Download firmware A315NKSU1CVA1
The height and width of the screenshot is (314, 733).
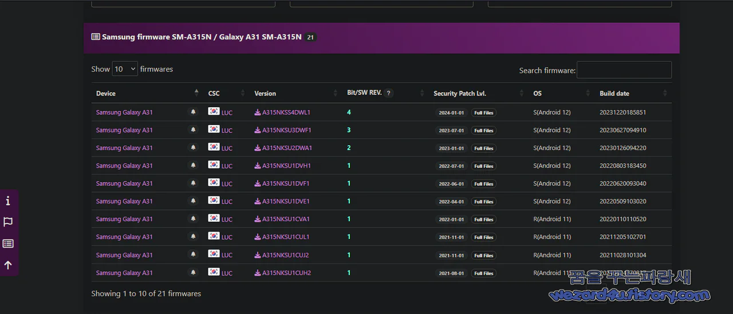(282, 219)
